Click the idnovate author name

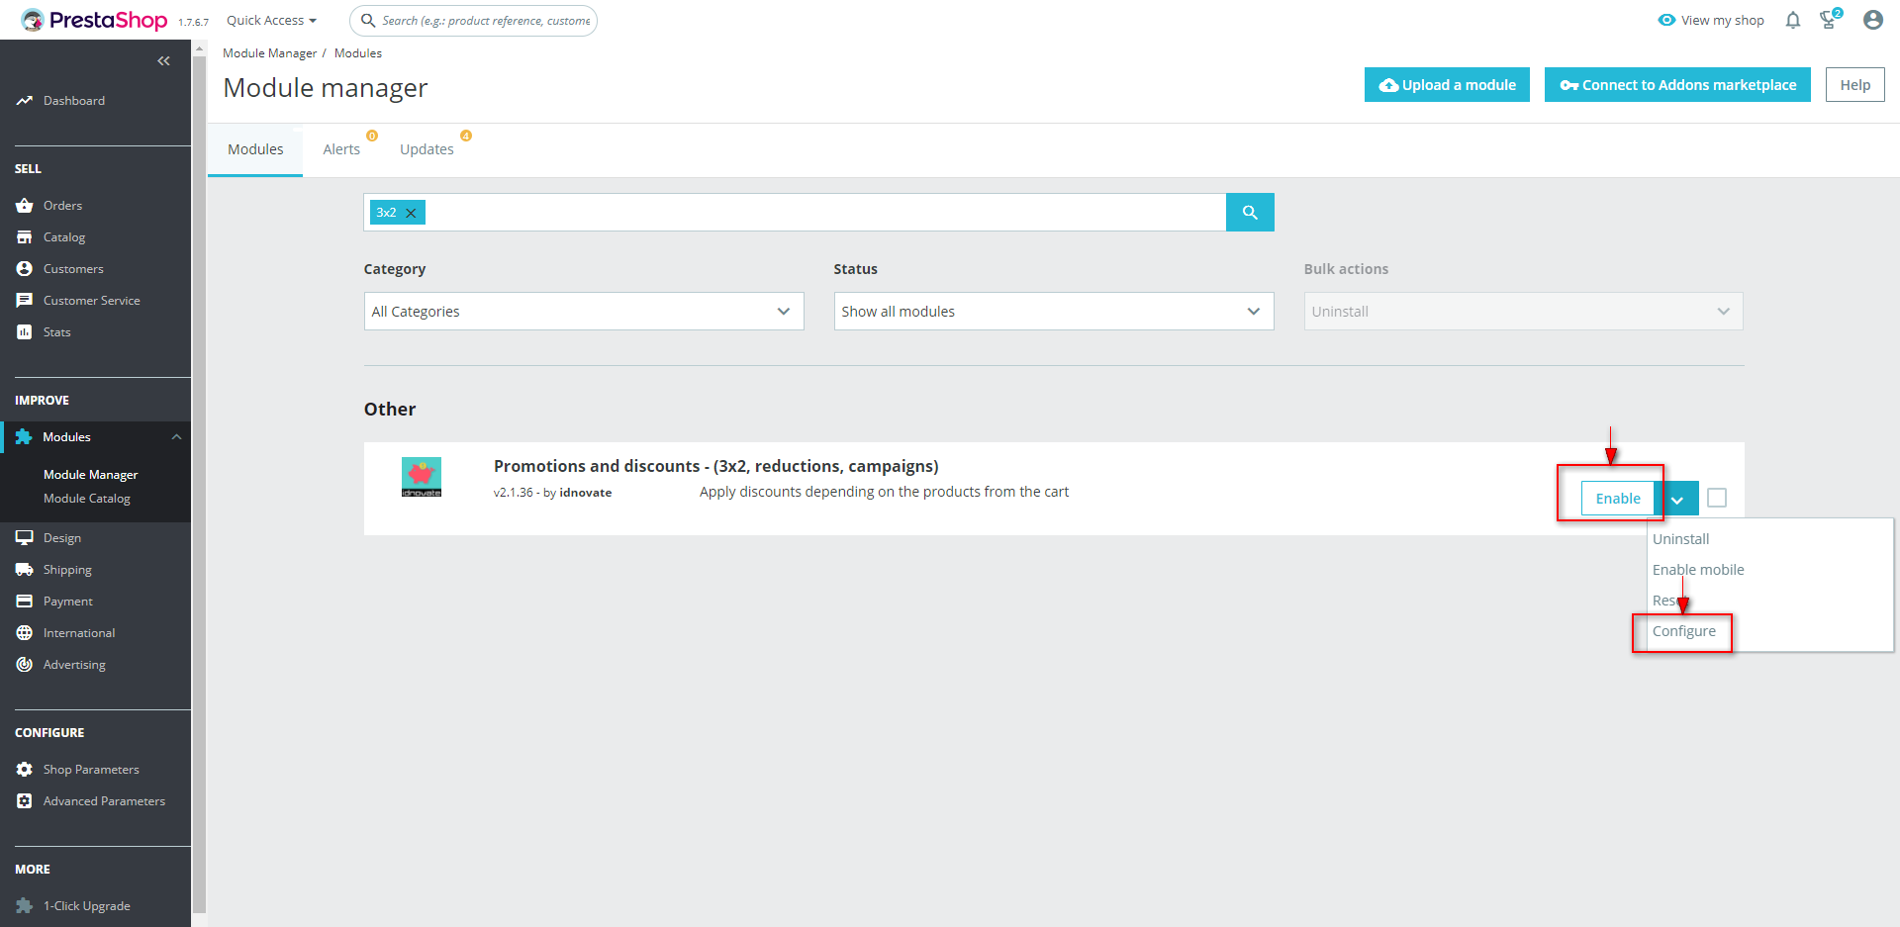click(586, 493)
